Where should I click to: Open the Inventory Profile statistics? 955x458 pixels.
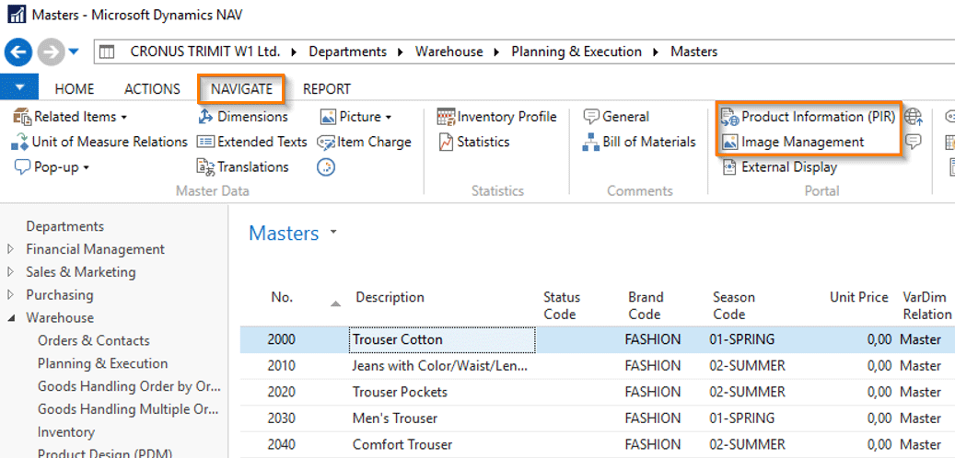[497, 117]
